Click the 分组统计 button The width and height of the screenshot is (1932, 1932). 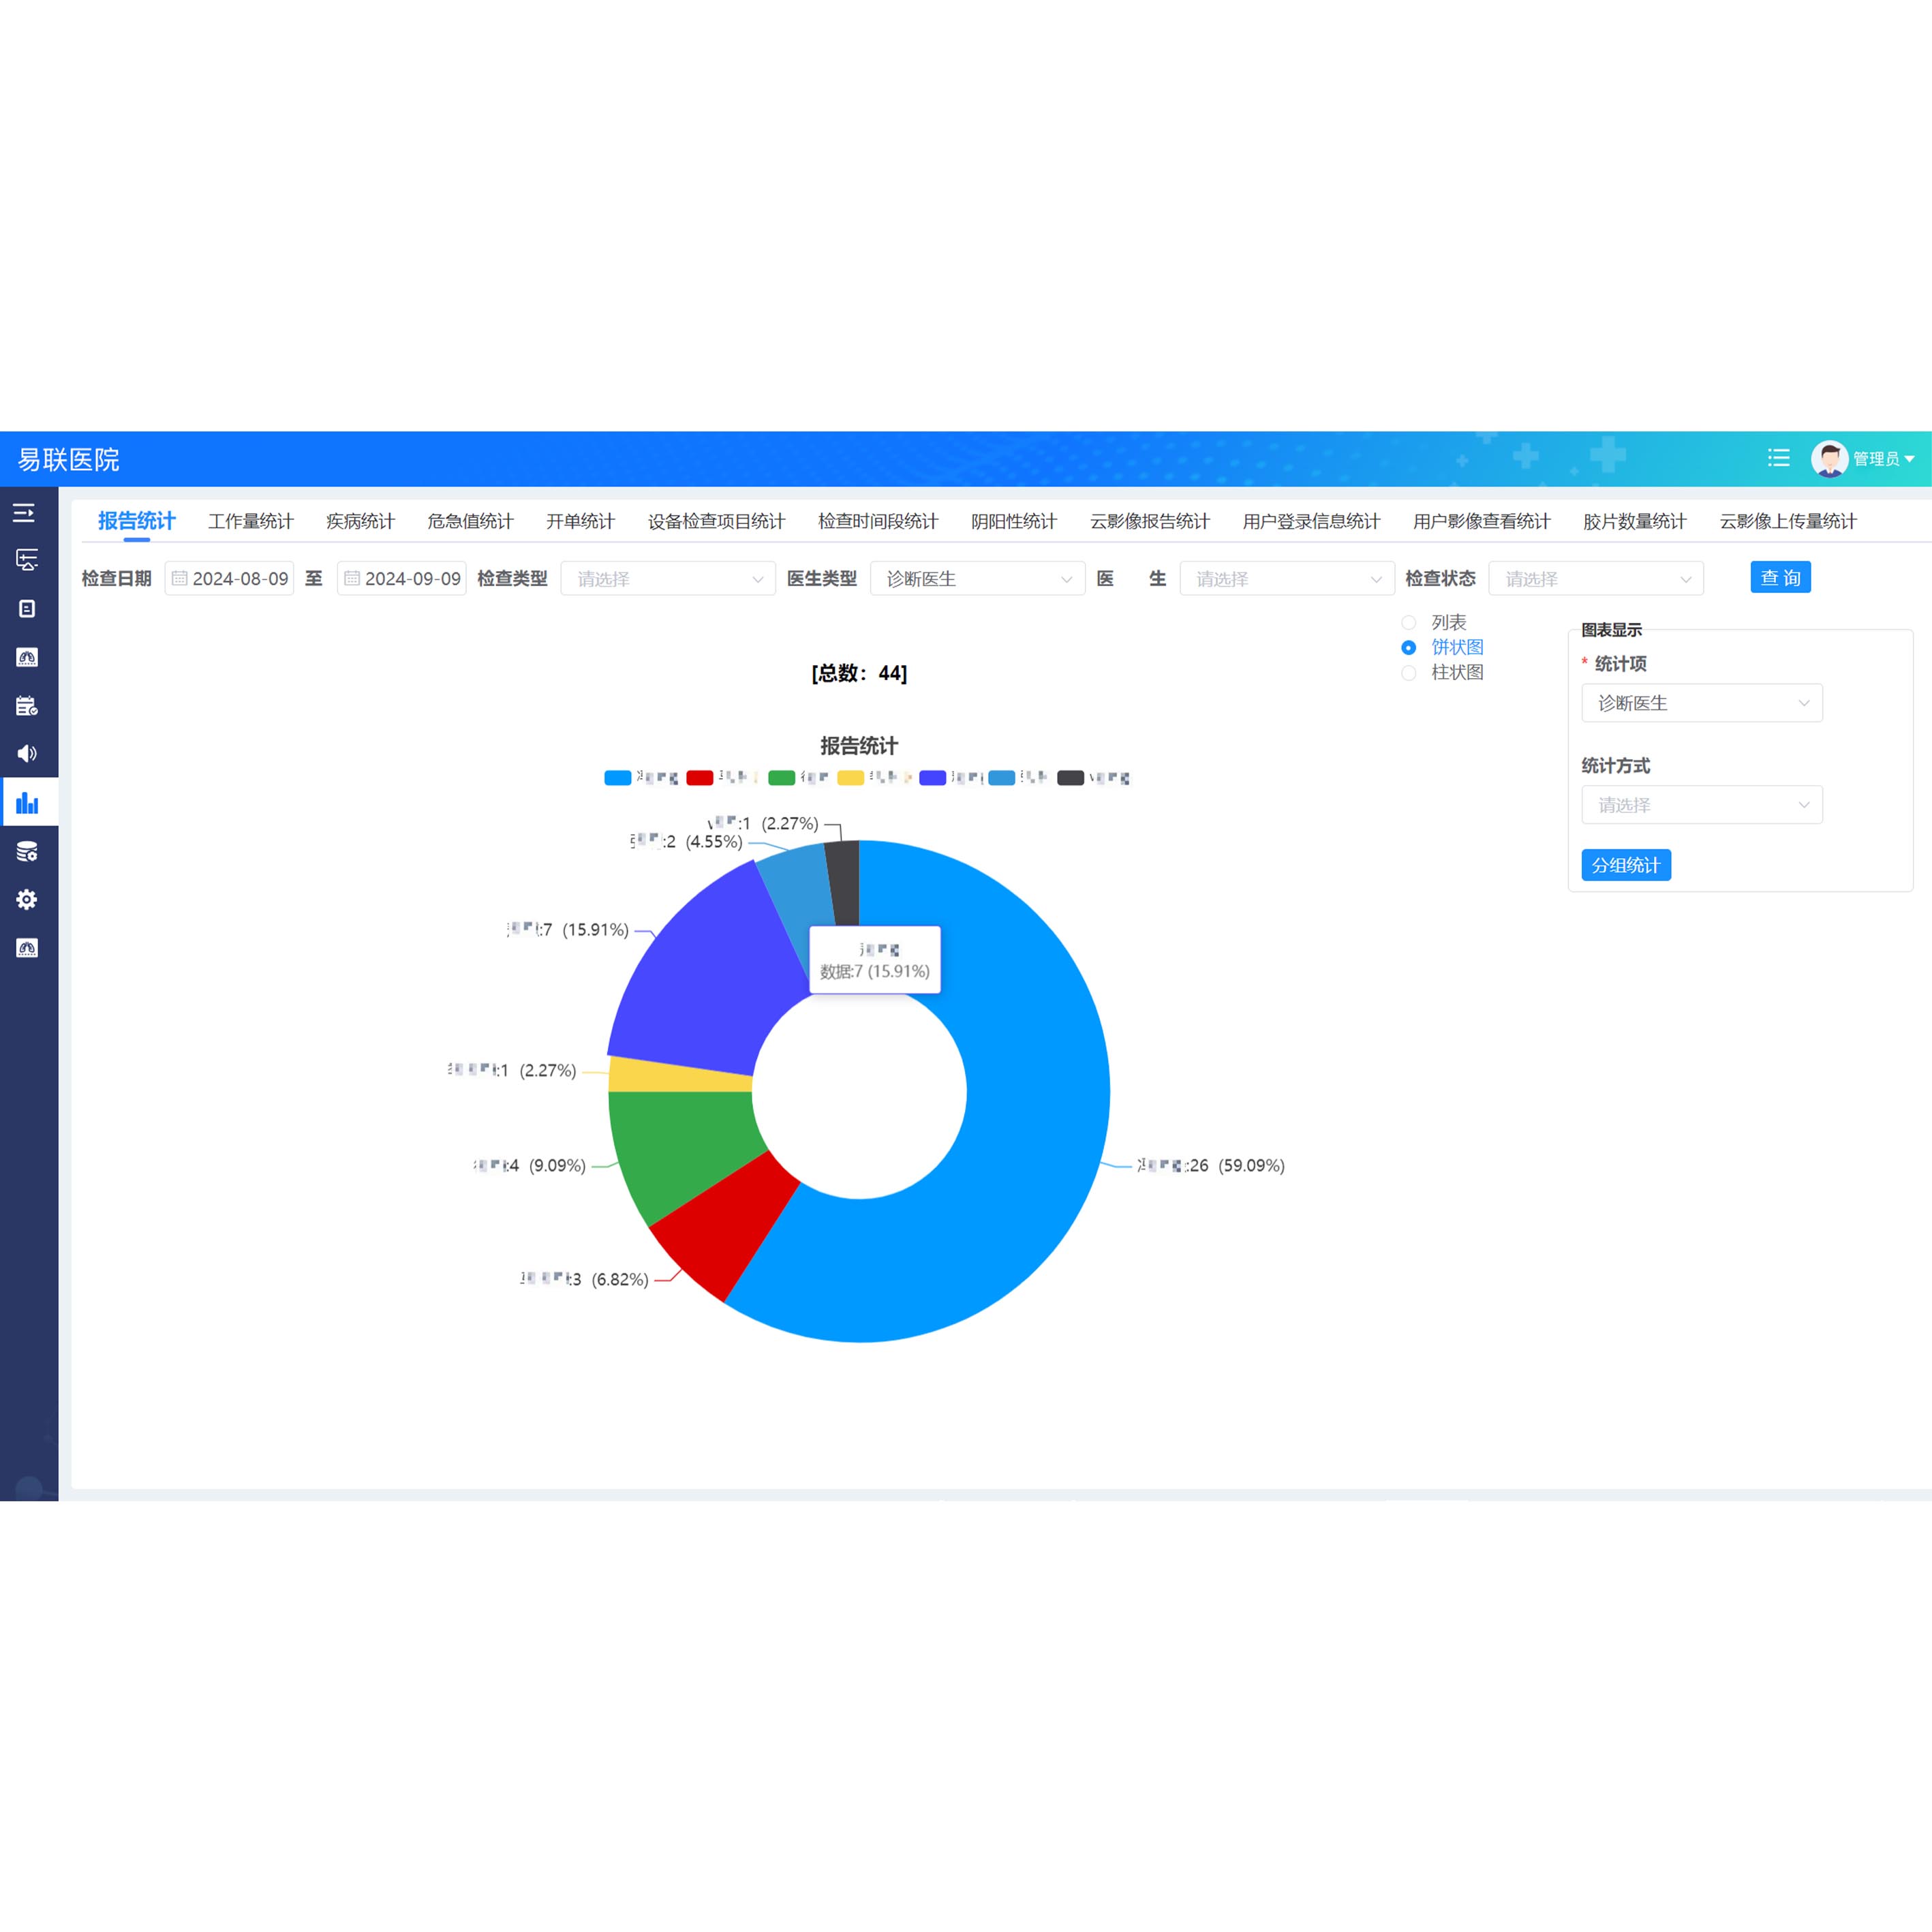(1625, 865)
